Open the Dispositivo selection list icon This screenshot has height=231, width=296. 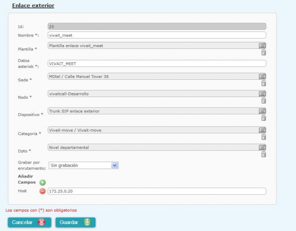(262, 111)
